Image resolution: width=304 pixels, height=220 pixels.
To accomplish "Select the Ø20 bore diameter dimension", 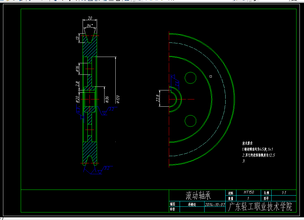I will pyautogui.click(x=77, y=99).
